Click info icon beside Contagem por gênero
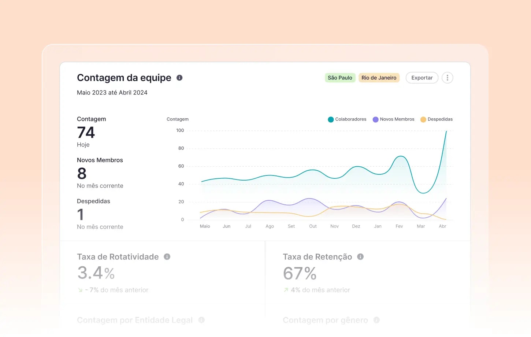The image size is (531, 337). tap(376, 320)
